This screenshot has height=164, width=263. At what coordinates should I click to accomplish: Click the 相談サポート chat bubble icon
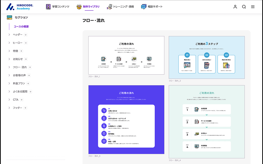click(x=144, y=7)
